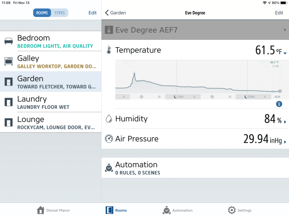Viewport: 289px width, 217px height.
Task: Tap the thermometer icon beside Temperature
Action: pyautogui.click(x=109, y=50)
